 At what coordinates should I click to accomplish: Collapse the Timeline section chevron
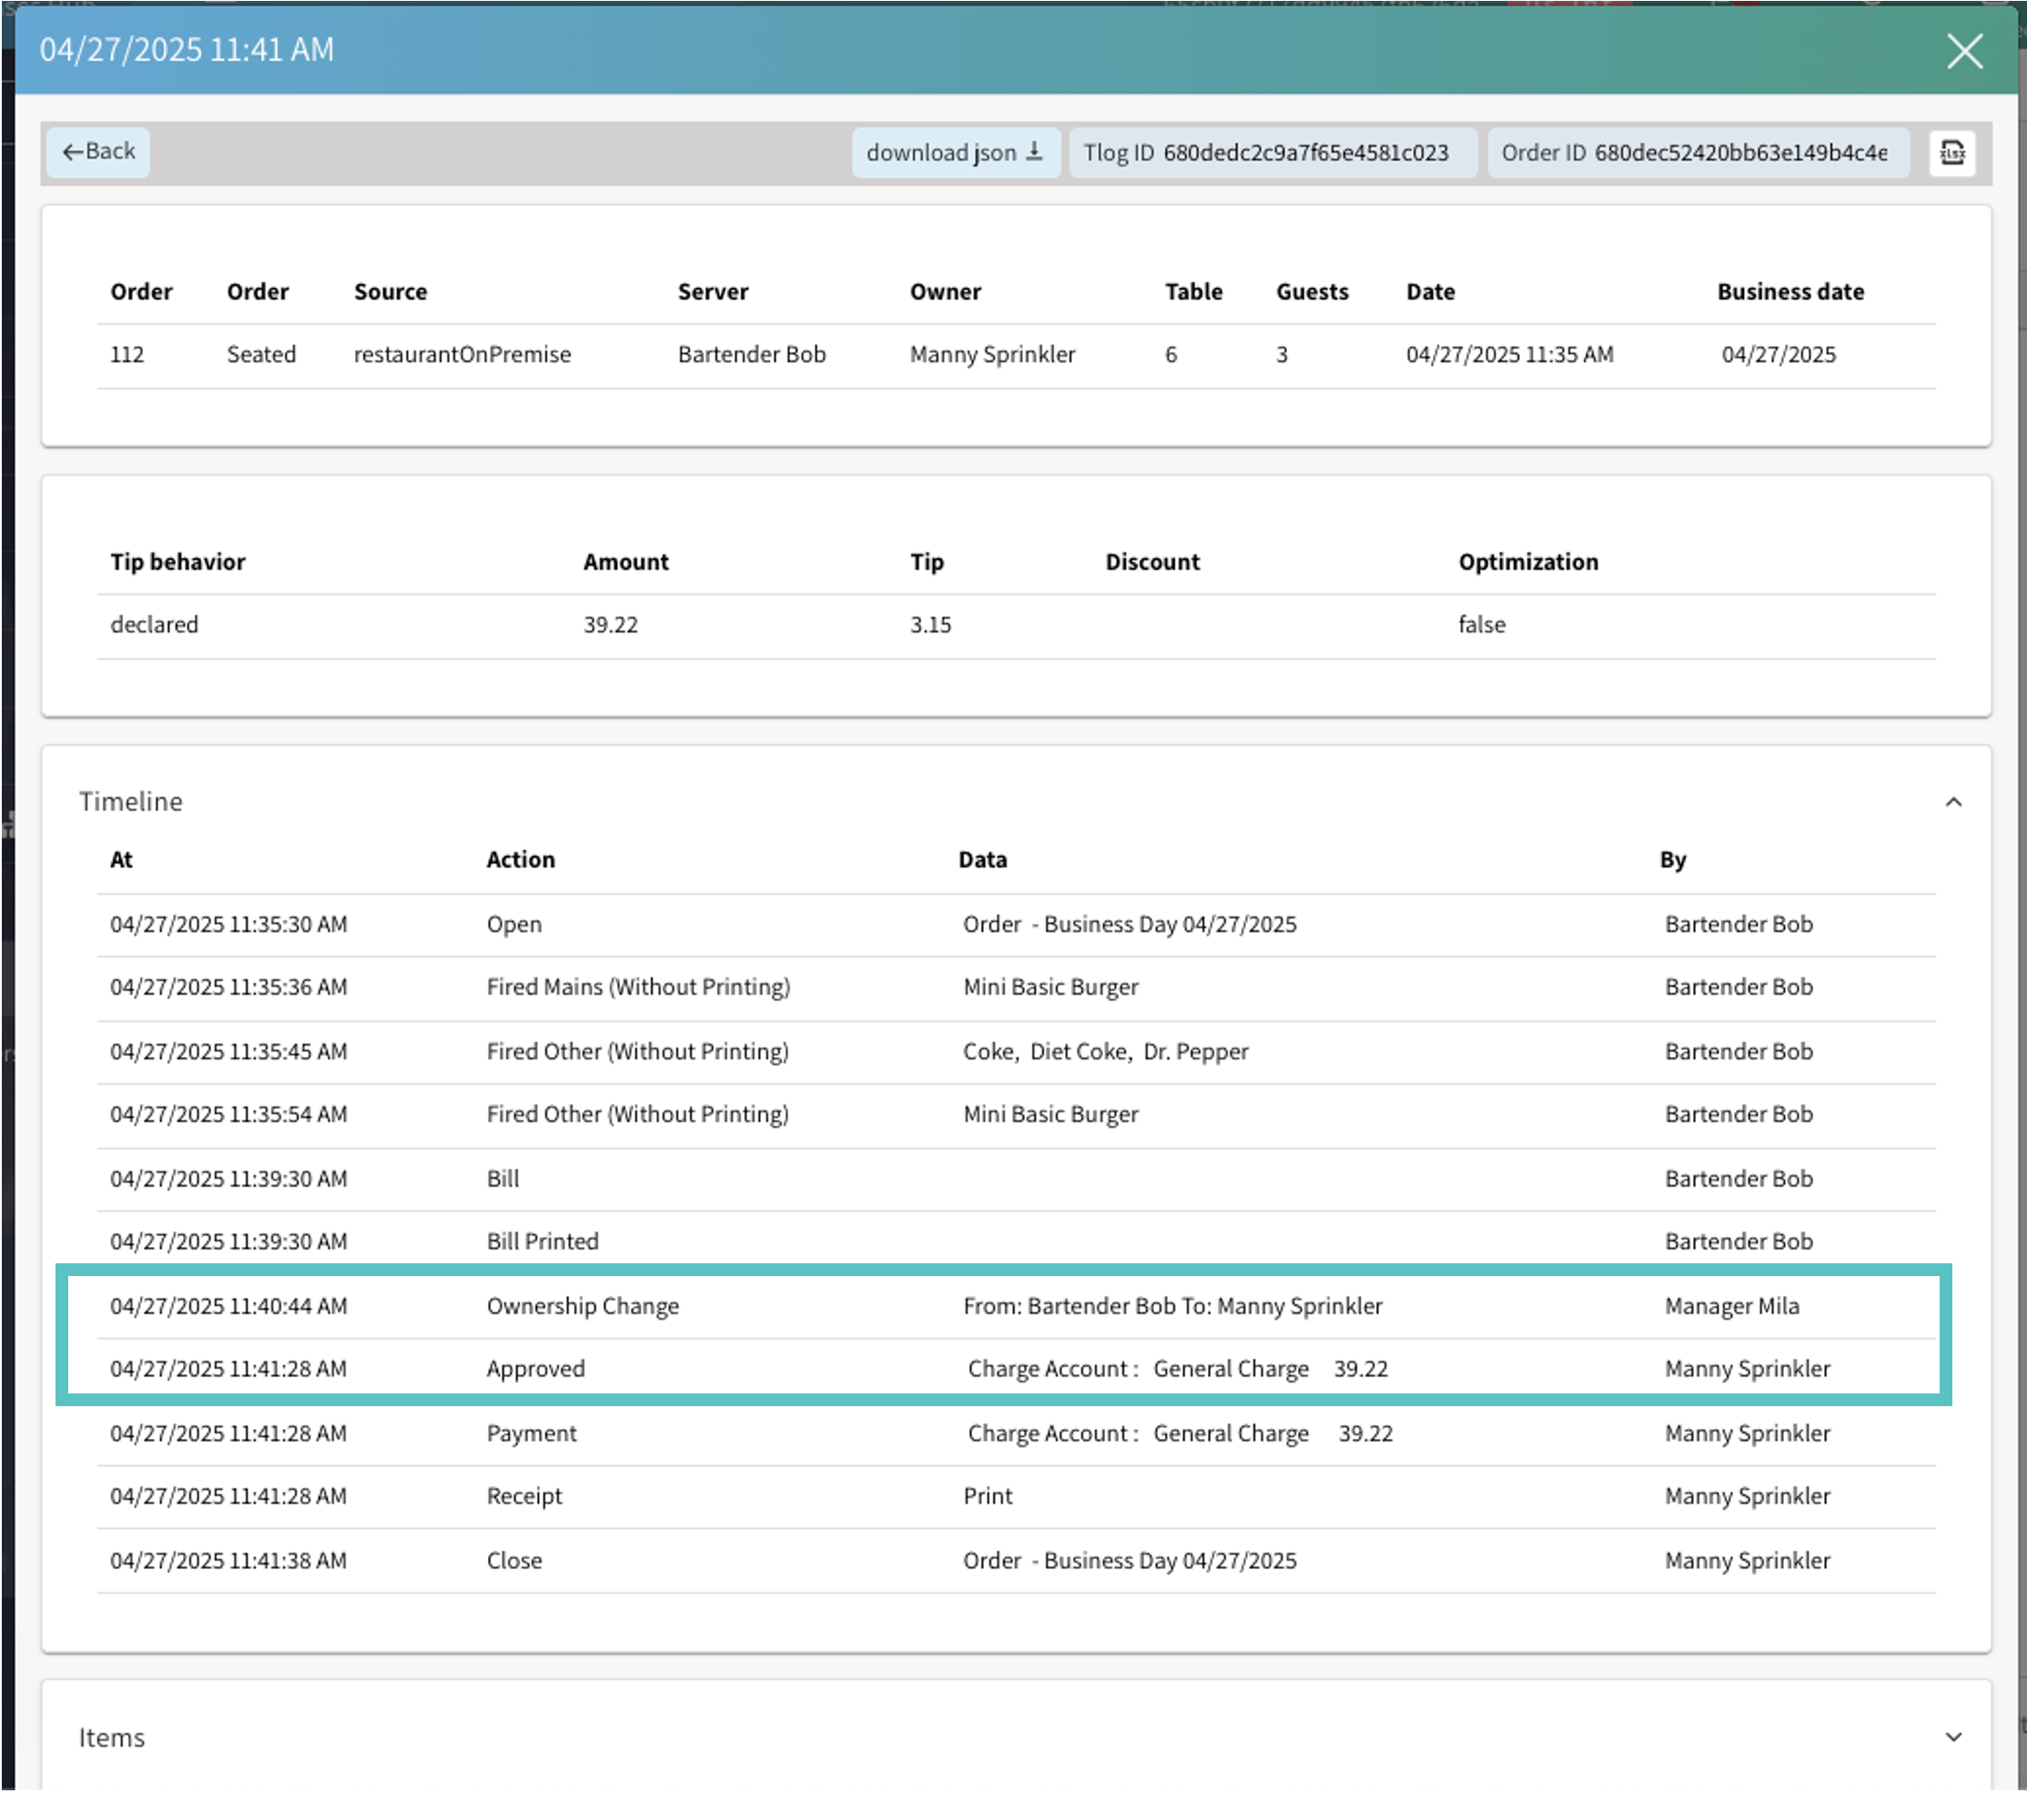tap(1952, 801)
